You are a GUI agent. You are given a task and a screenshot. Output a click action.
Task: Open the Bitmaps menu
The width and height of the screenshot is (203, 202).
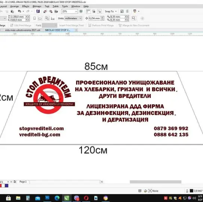tap(37, 6)
